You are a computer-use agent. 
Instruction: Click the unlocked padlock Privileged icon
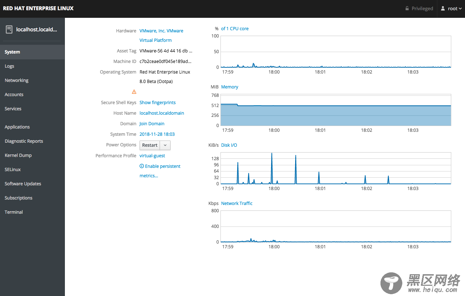click(x=407, y=8)
